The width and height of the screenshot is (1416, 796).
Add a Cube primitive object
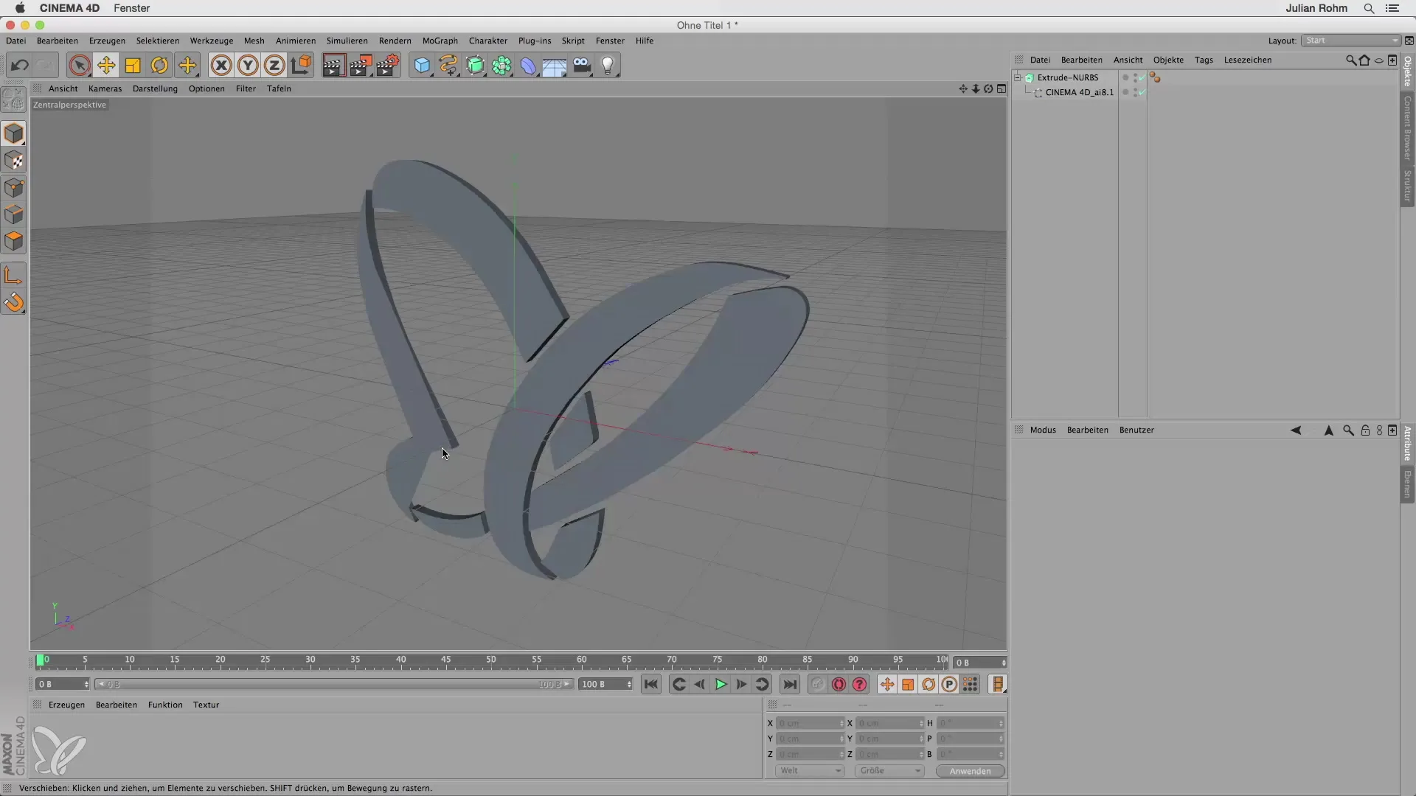[422, 65]
